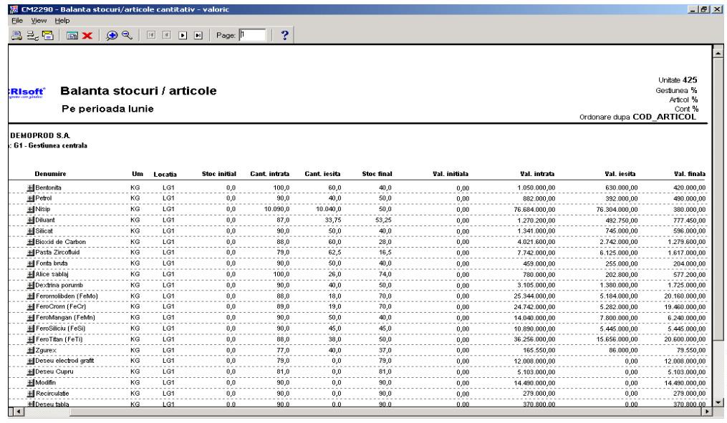Click the Print icon in toolbar
This screenshot has height=423, width=727.
click(x=16, y=35)
